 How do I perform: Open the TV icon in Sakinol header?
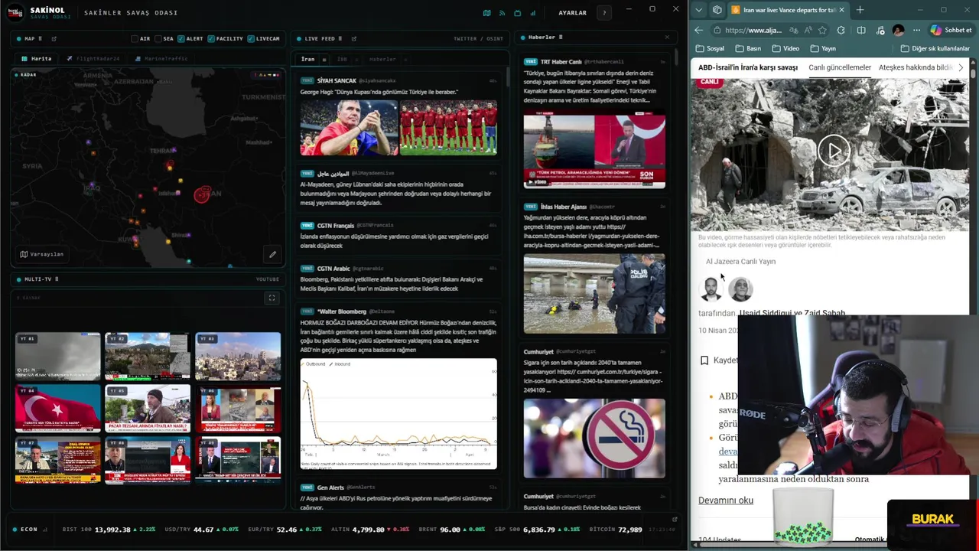click(518, 13)
